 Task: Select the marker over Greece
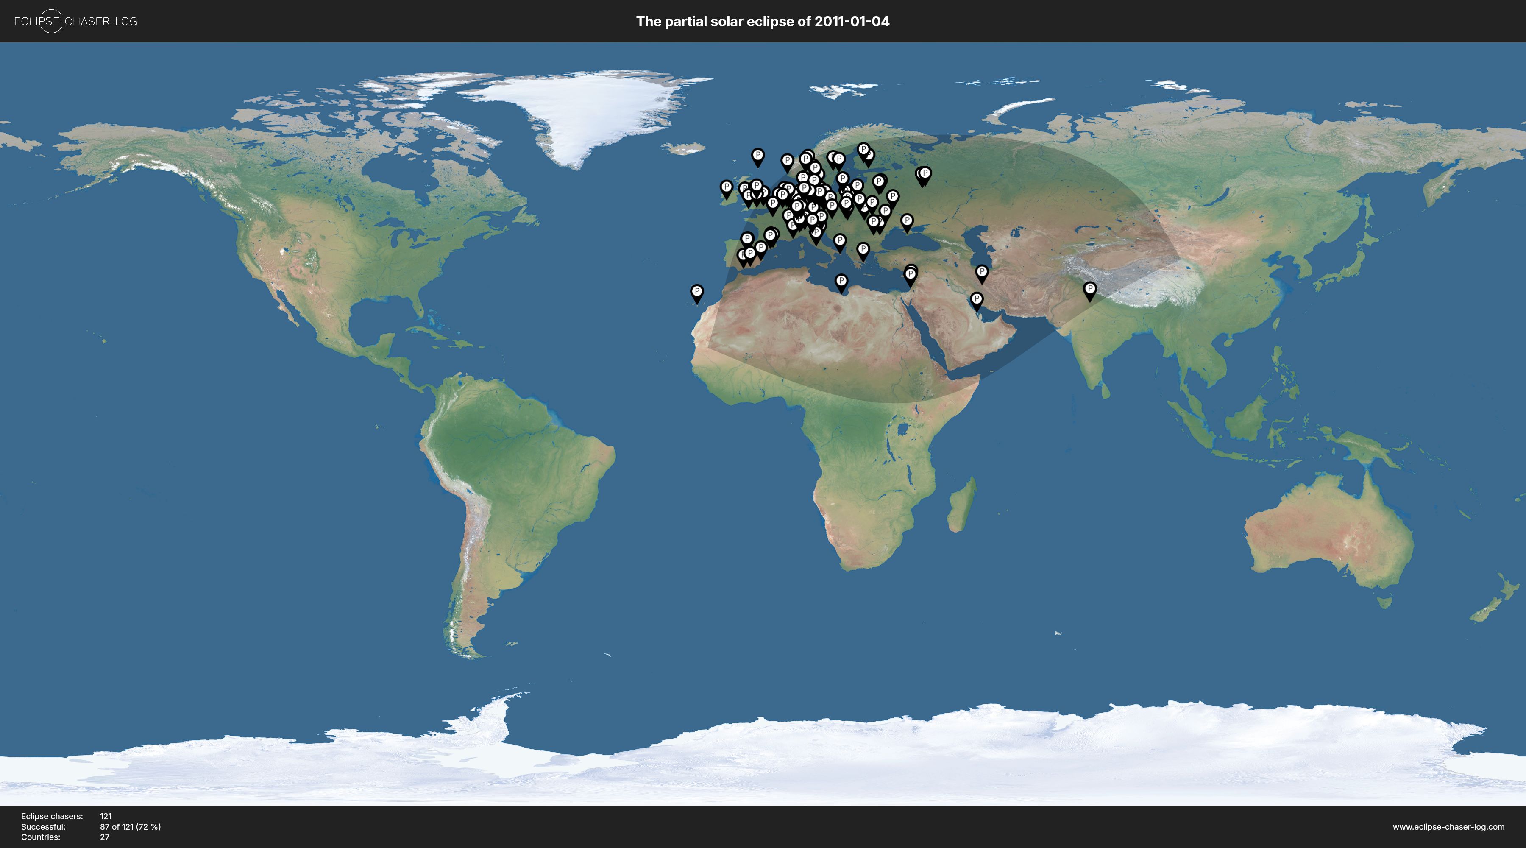click(863, 251)
